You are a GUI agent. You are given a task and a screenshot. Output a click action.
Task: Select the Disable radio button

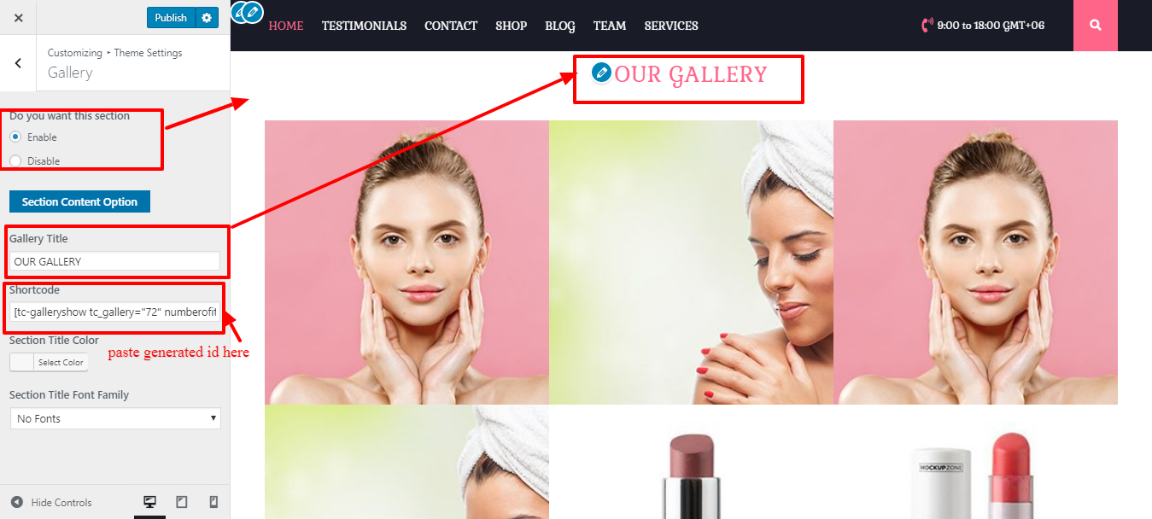[x=15, y=160]
